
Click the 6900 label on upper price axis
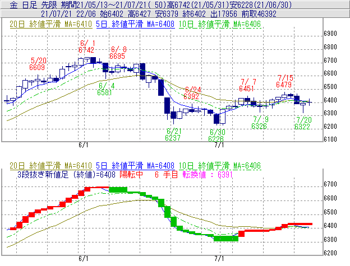330,34
